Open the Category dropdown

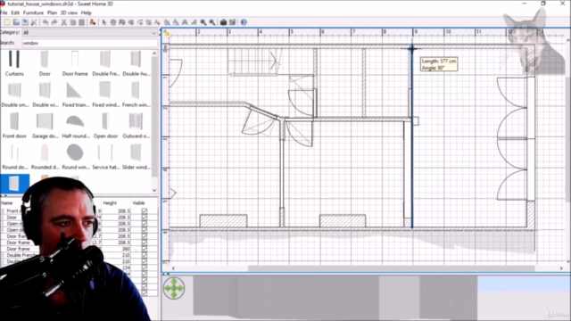(89, 32)
